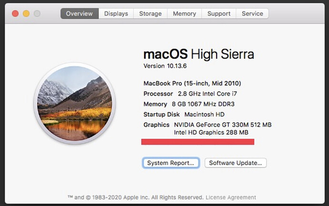Click the Version 10.13.6 text
This screenshot has height=206, width=329.
(165, 66)
